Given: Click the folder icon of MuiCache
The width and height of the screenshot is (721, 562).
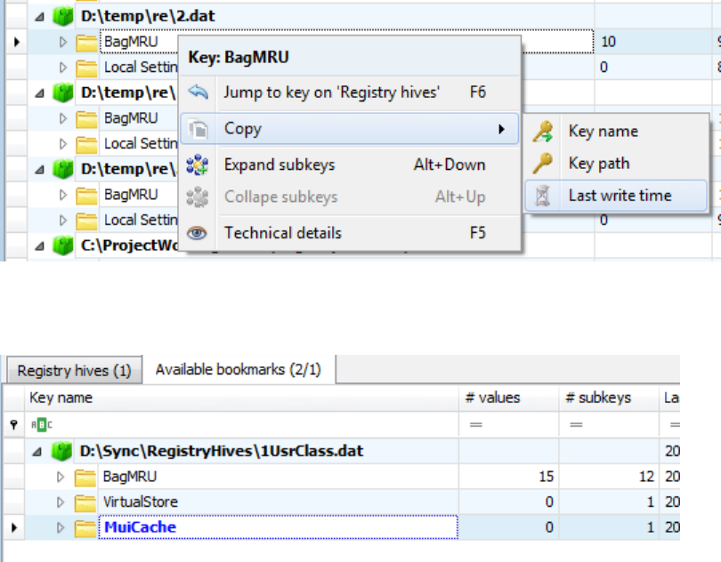Looking at the screenshot, I should 85,528.
